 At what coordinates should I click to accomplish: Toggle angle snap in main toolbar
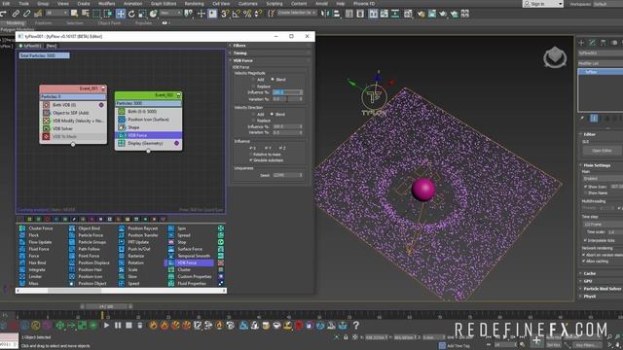[236, 14]
